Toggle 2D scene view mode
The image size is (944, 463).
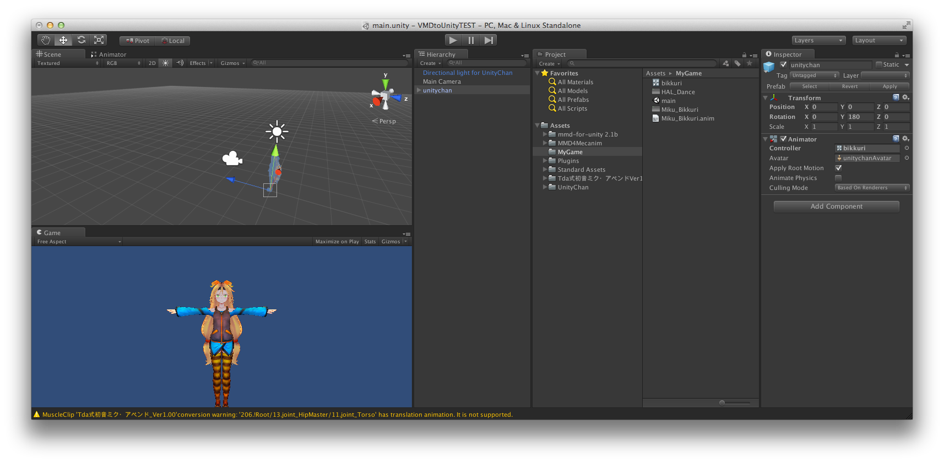click(152, 63)
